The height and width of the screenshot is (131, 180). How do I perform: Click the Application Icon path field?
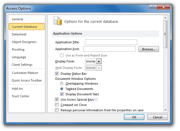[x=110, y=49]
